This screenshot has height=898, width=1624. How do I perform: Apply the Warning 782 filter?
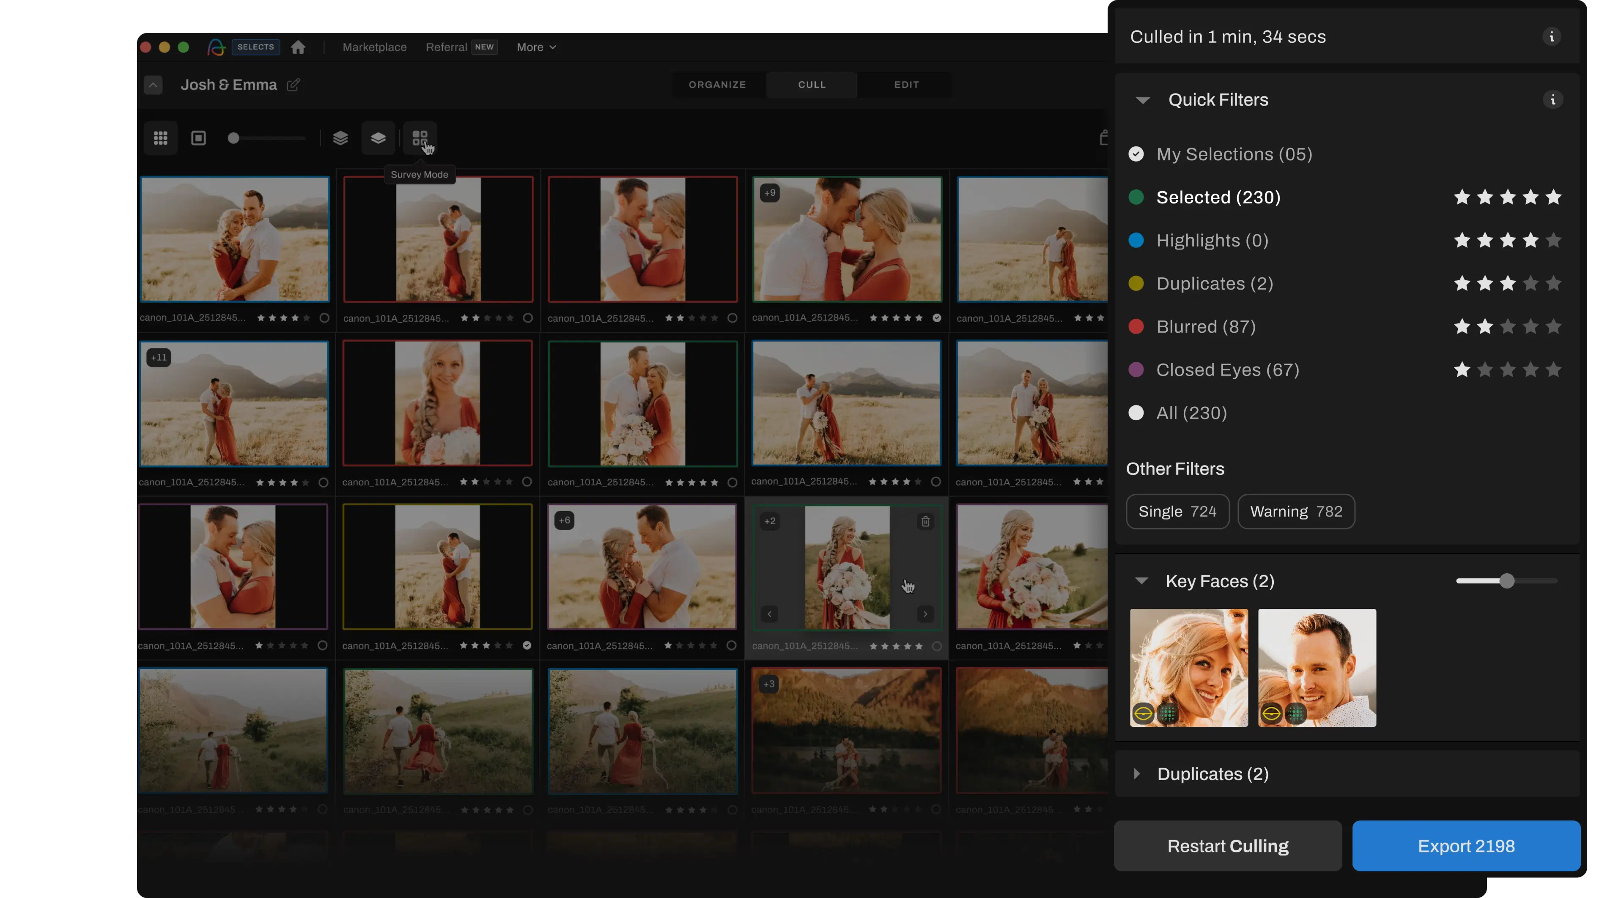1296,512
